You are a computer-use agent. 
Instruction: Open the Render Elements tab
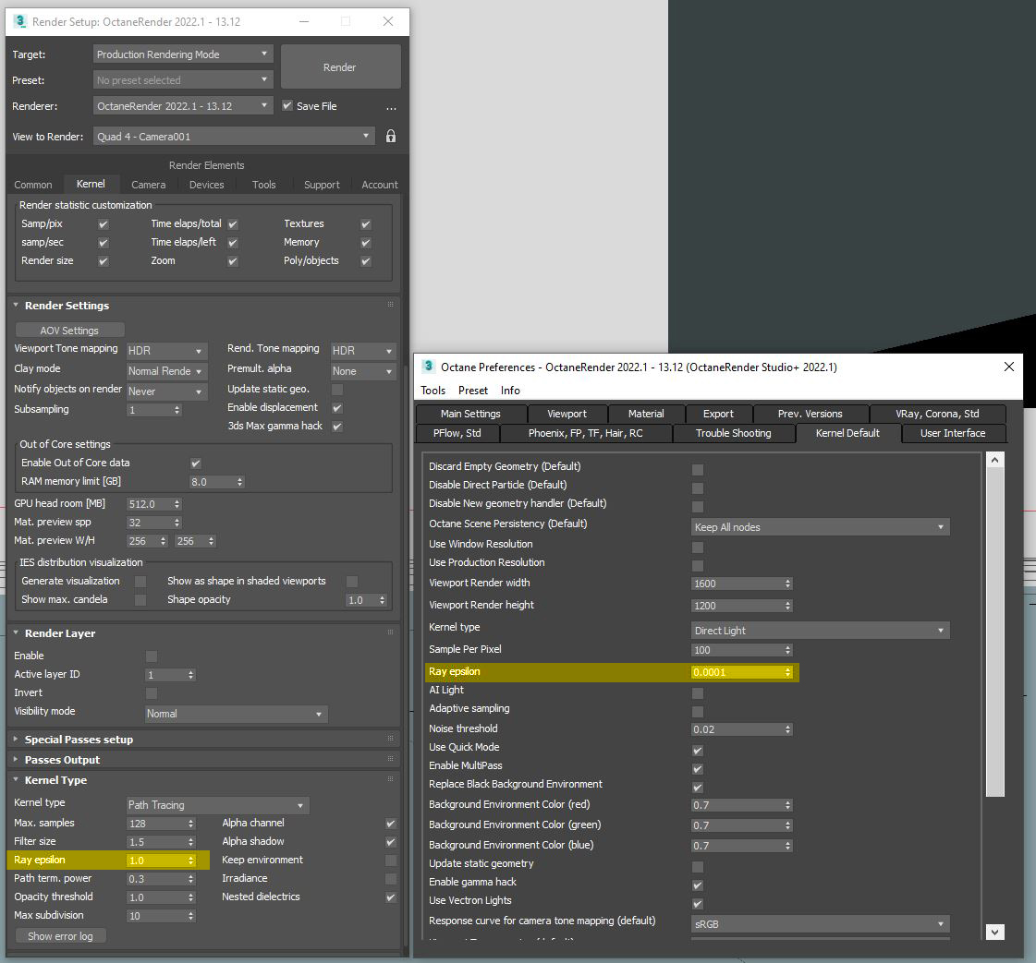tap(206, 165)
